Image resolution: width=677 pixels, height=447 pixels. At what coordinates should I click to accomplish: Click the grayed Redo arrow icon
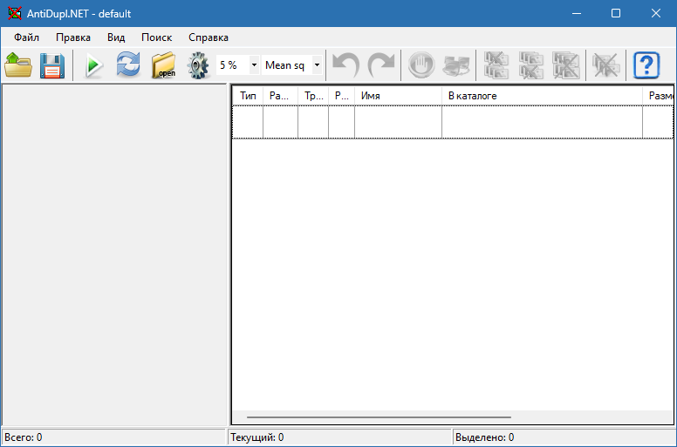pos(381,65)
